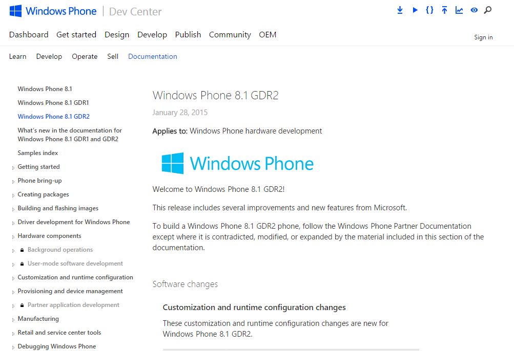Click the line chart icon in header
Screen dimensions: 514x351
pos(459,10)
